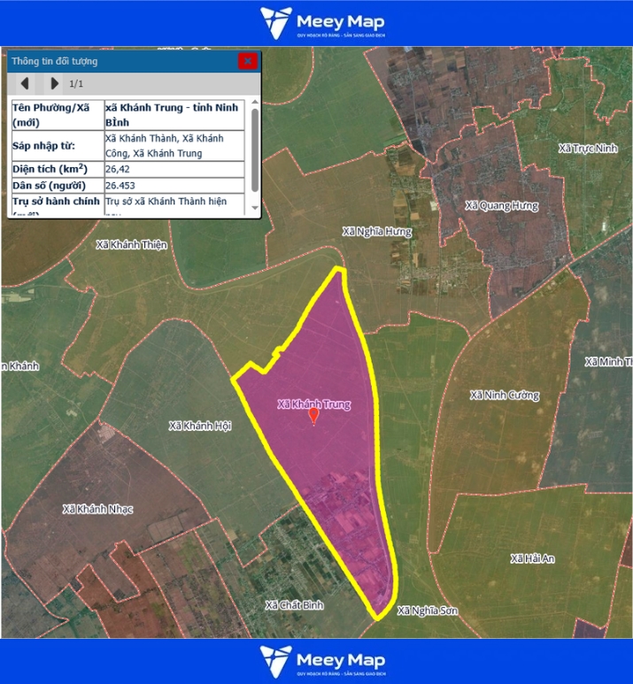Click the Xã Quang Hưng commune label
The image size is (633, 684).
click(x=501, y=206)
